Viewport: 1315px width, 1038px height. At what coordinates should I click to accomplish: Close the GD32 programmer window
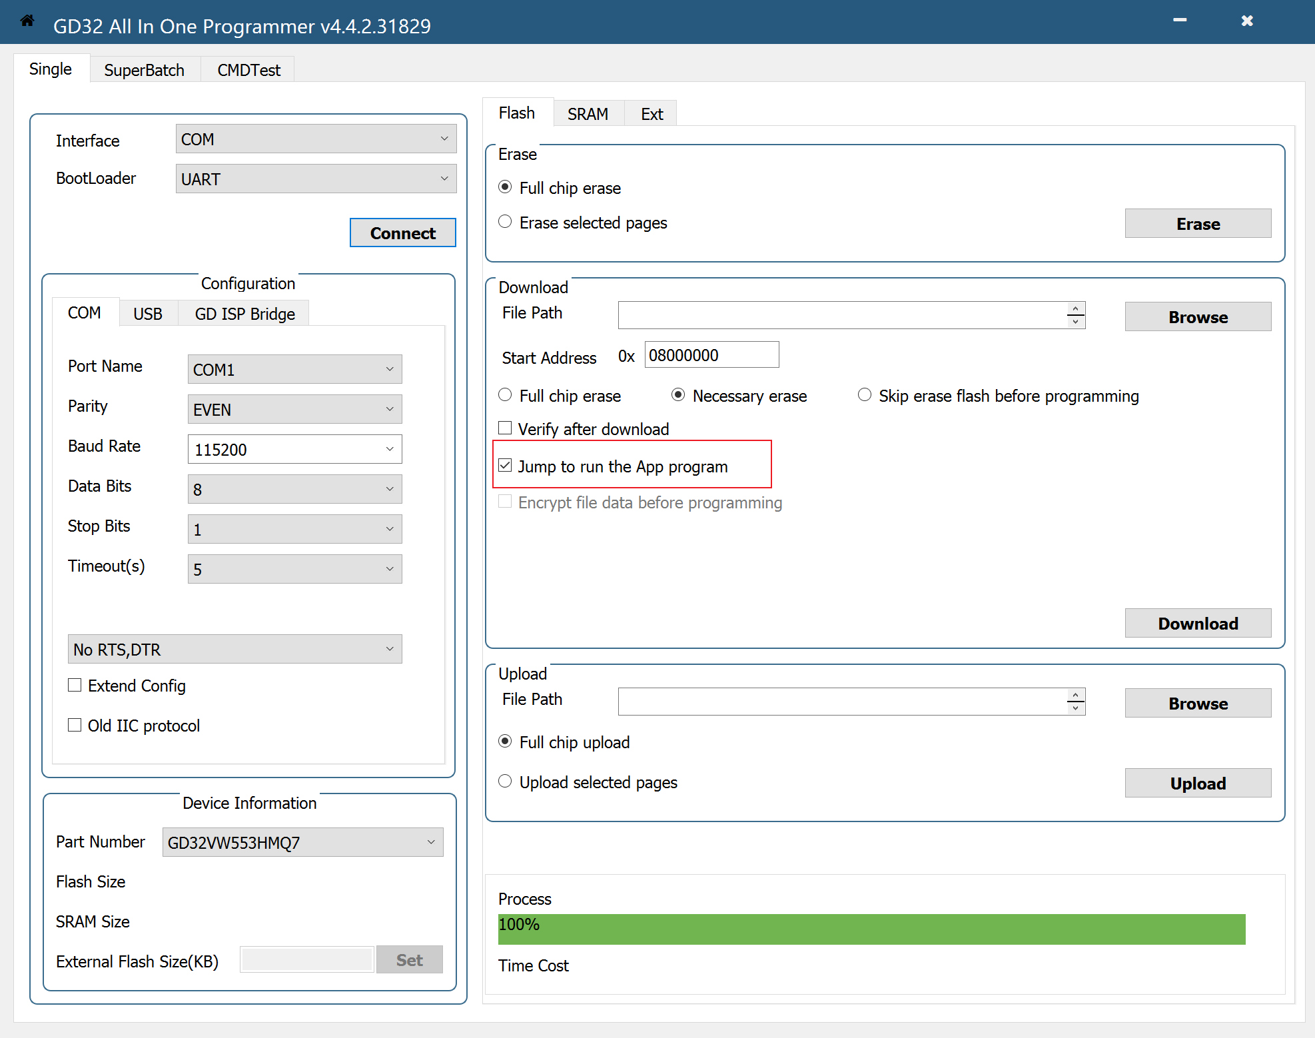click(x=1247, y=21)
